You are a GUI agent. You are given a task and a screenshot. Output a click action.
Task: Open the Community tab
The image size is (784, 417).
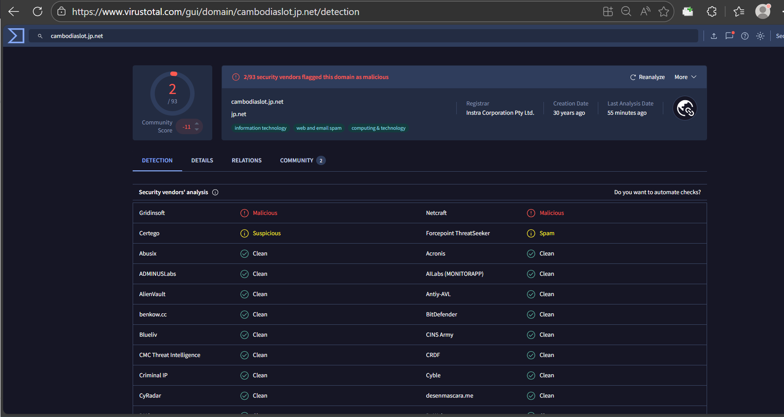297,161
